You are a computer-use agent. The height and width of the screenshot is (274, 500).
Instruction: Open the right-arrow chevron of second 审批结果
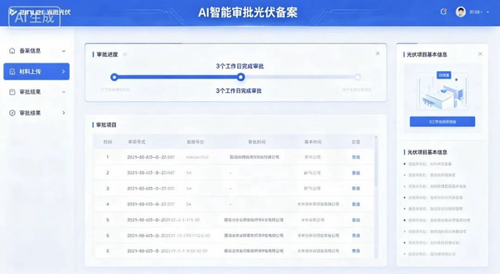(64, 113)
